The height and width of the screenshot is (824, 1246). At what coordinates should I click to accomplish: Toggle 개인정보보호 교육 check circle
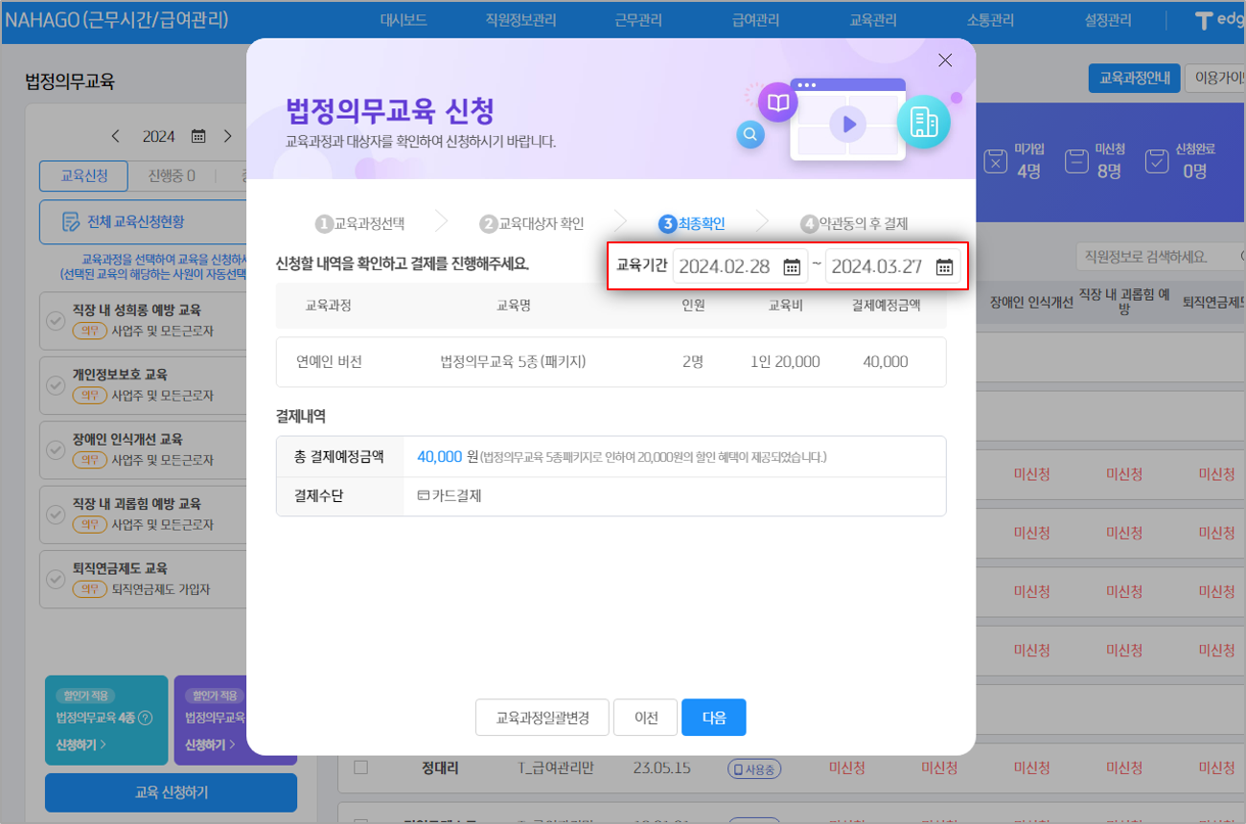pos(56,385)
